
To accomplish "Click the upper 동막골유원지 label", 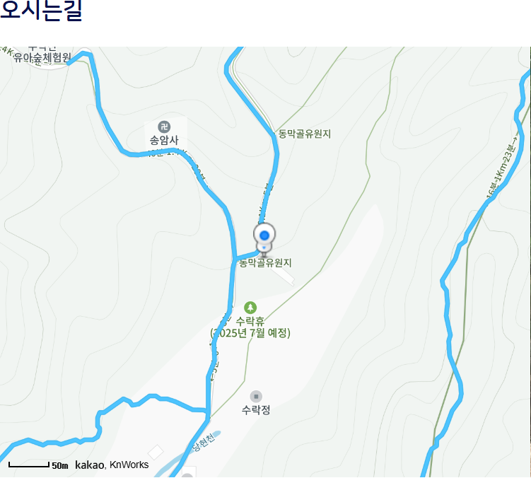I will (305, 134).
